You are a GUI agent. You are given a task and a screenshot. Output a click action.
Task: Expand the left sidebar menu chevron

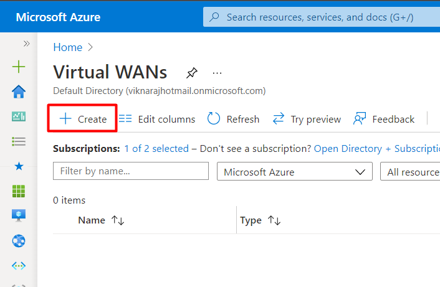pos(27,44)
